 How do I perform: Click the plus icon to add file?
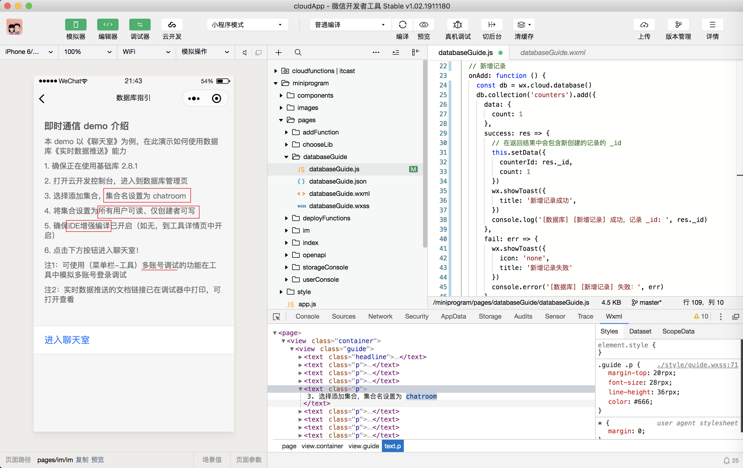click(x=278, y=52)
